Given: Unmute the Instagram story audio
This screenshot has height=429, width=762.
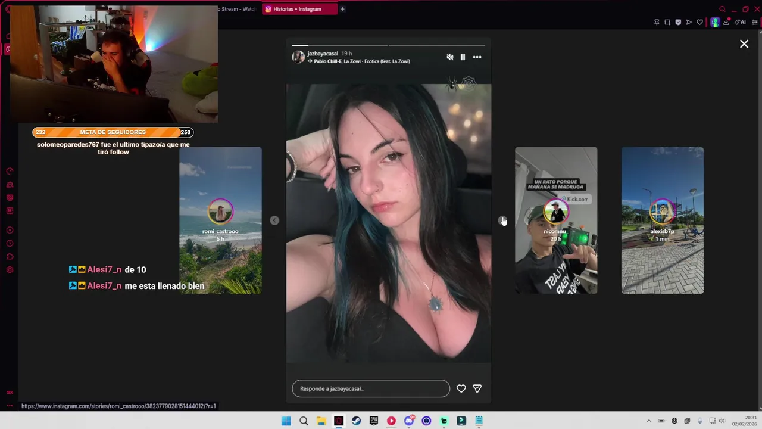Looking at the screenshot, I should pyautogui.click(x=450, y=57).
